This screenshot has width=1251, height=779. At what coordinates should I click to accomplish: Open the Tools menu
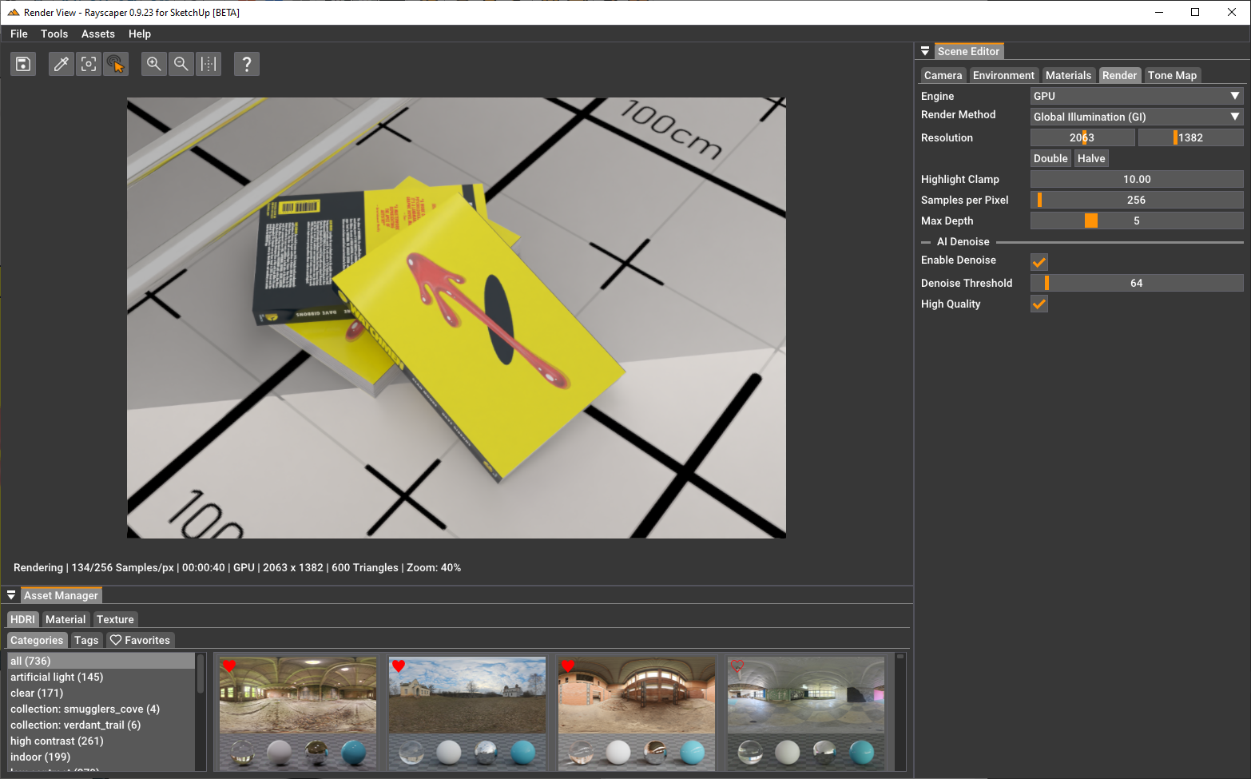pyautogui.click(x=54, y=34)
